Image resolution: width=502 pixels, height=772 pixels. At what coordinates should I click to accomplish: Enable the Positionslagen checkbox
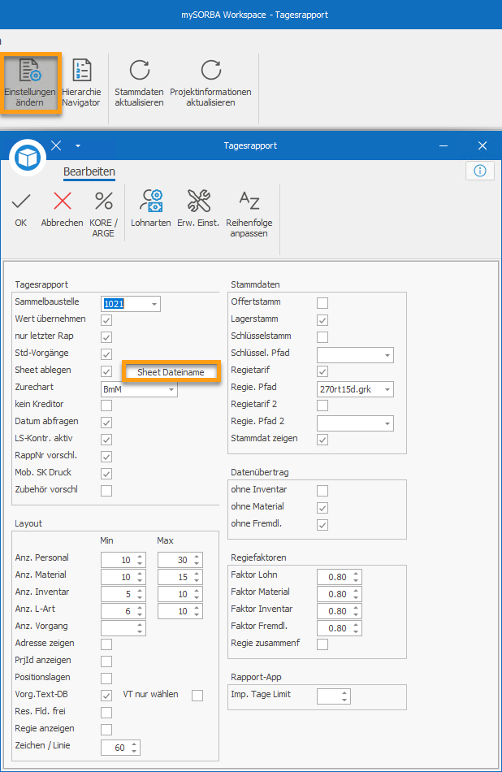(106, 678)
